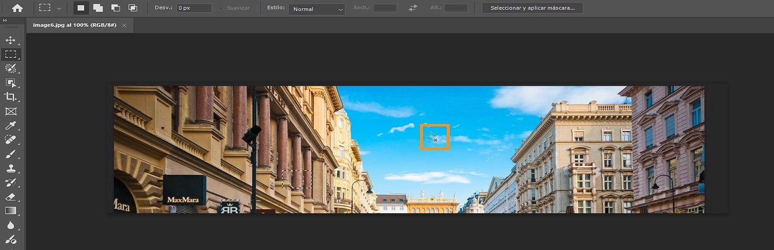Toggle the Suavizar checkbox
The image size is (774, 250).
pyautogui.click(x=221, y=8)
